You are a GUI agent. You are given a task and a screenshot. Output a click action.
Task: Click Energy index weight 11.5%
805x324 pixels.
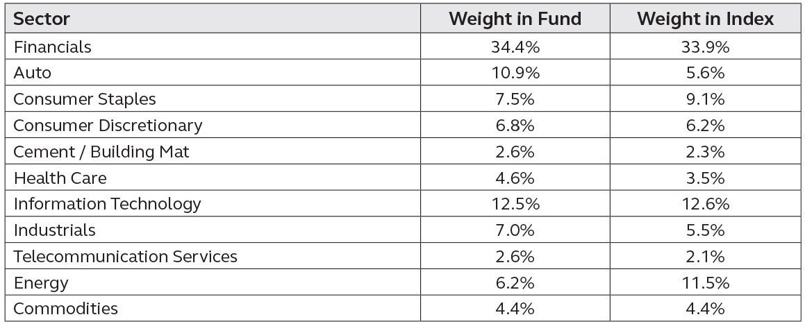click(706, 283)
